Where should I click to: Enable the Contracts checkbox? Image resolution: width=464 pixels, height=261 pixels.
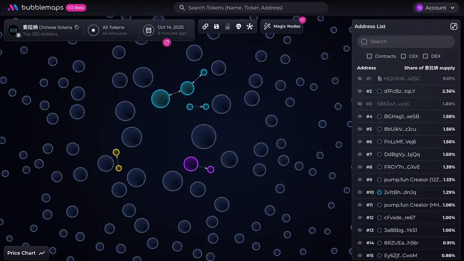point(369,56)
